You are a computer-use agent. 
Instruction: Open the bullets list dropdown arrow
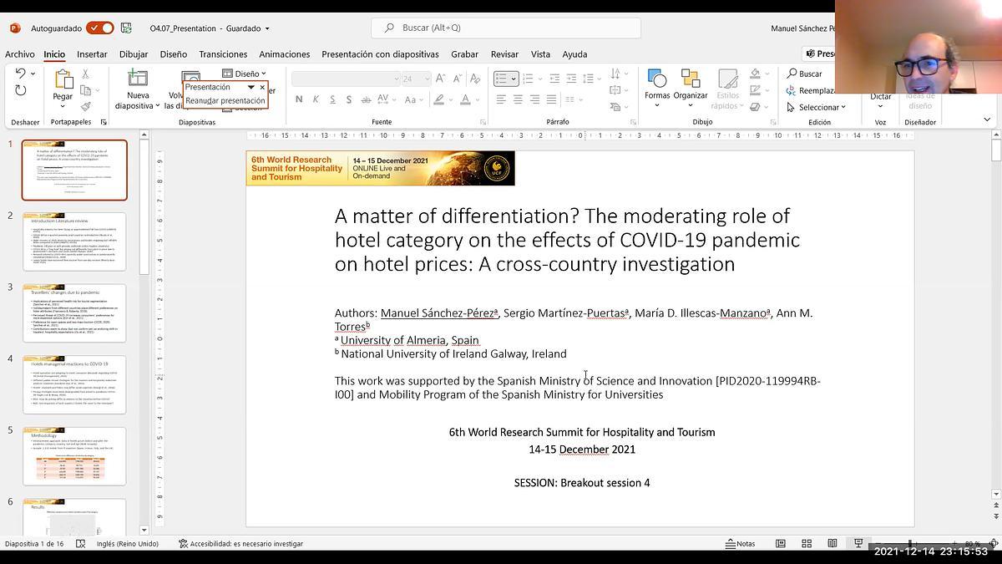pyautogui.click(x=514, y=79)
